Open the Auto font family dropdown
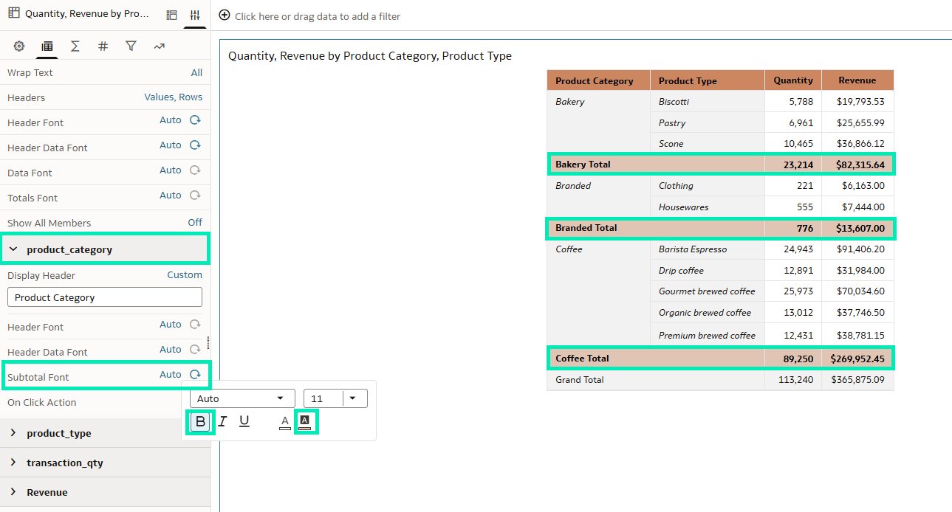Image resolution: width=952 pixels, height=512 pixels. tap(242, 398)
